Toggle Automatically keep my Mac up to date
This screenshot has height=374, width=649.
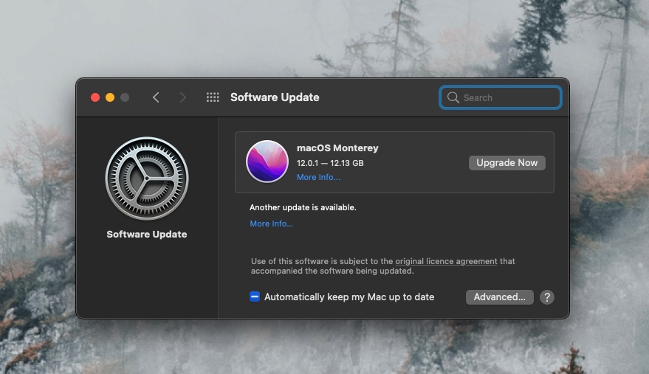[255, 297]
